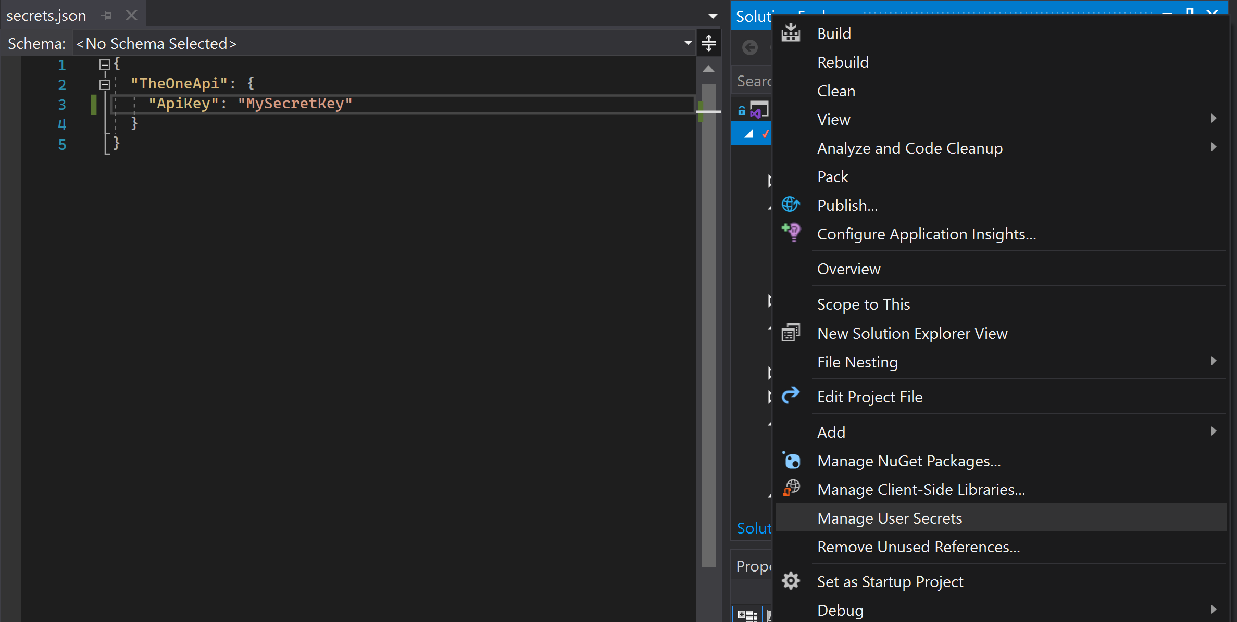Expand the File Nesting submenu

1214,361
